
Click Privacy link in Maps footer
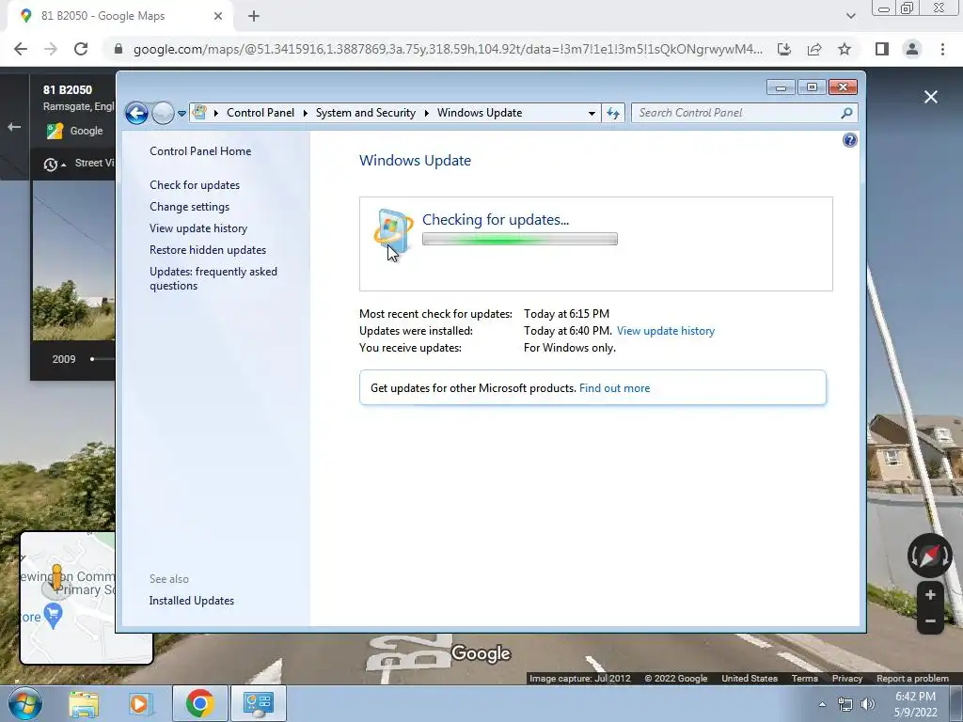click(847, 679)
